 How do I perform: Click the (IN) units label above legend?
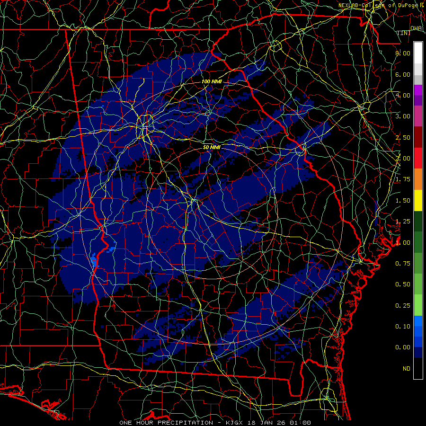[404, 33]
